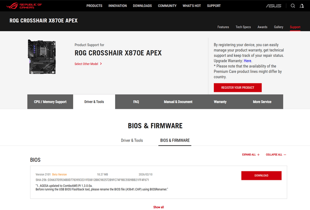Visit the ASUS logo link
The height and width of the screenshot is (210, 310).
(x=274, y=6)
